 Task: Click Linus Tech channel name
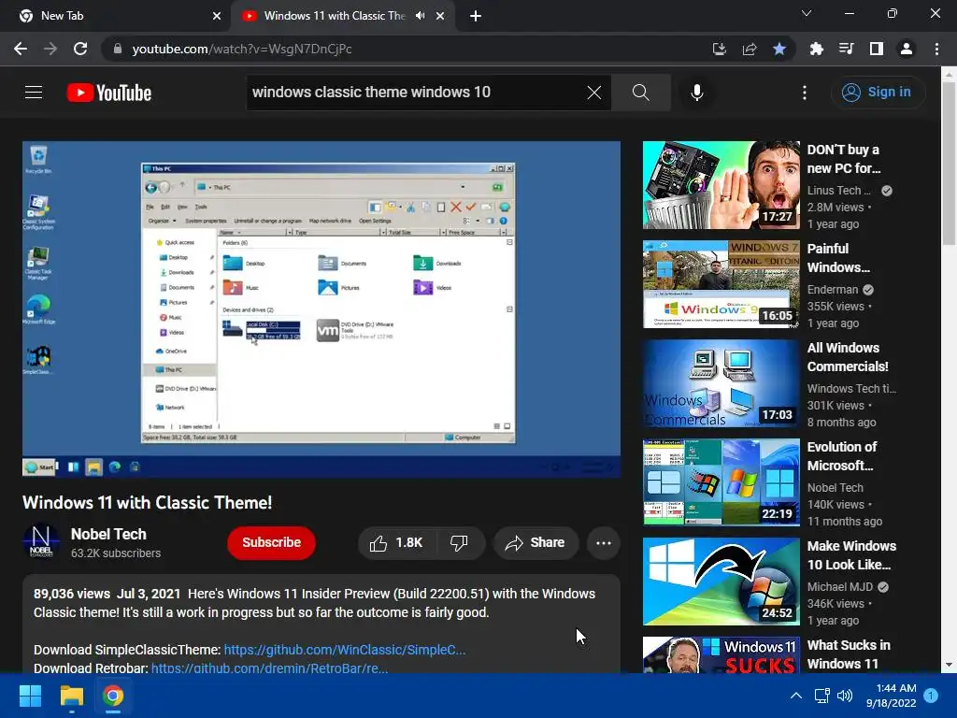point(838,191)
